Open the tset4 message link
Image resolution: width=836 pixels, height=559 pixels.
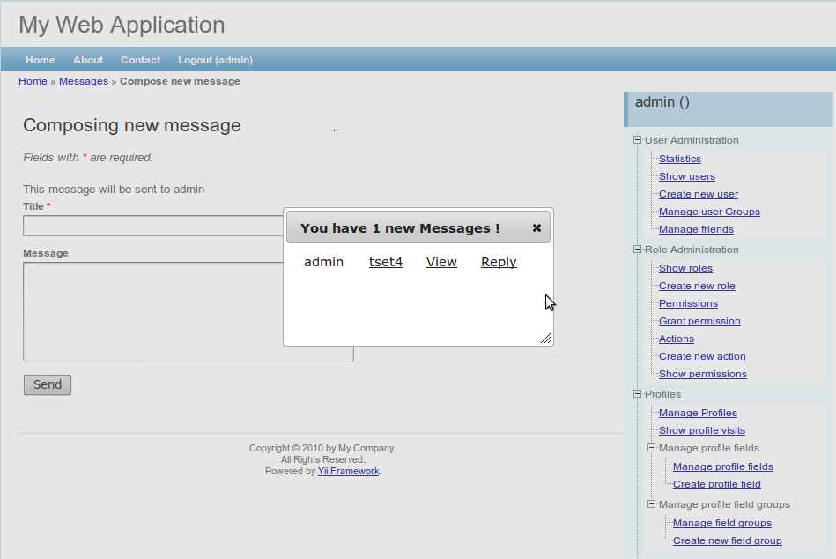point(385,262)
